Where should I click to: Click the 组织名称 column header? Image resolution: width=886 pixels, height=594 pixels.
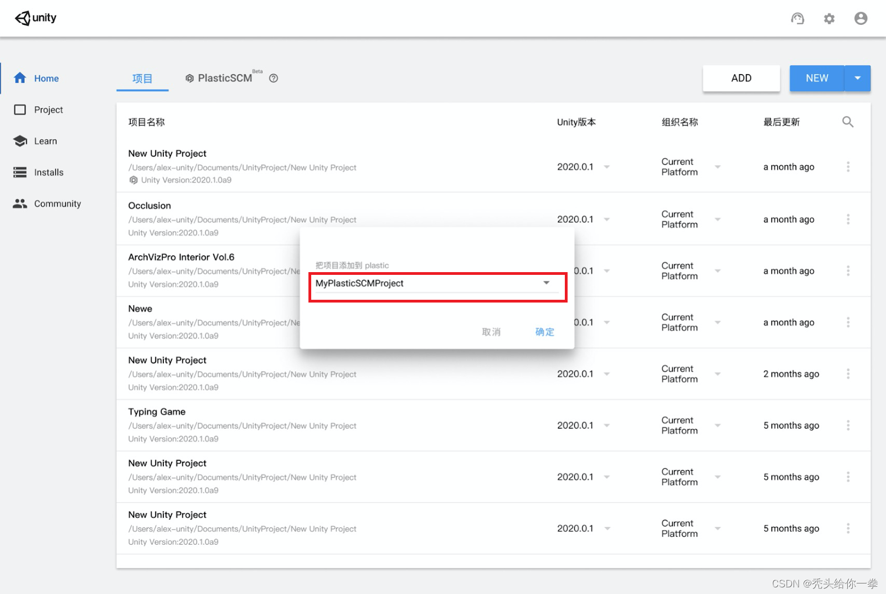[679, 122]
